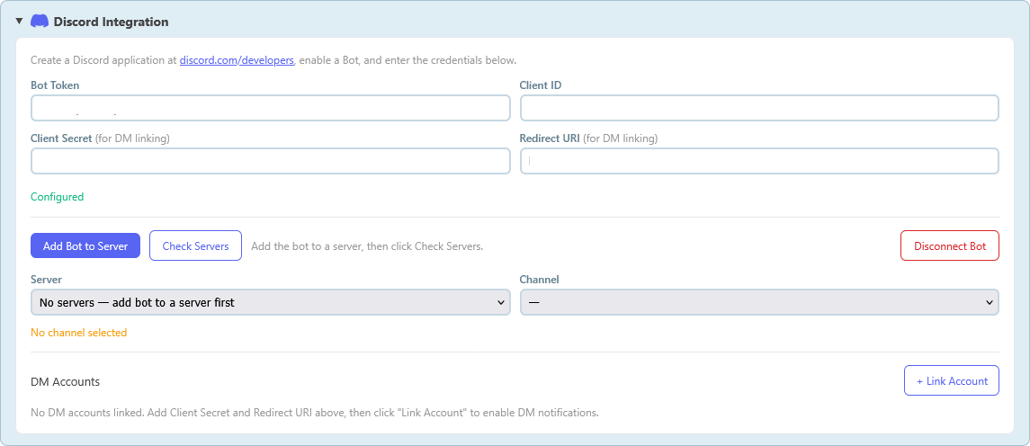Click the Check Servers button

click(195, 245)
